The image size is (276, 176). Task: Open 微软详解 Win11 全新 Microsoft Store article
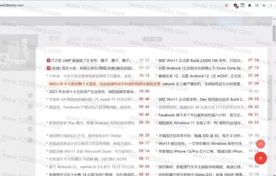click(92, 151)
